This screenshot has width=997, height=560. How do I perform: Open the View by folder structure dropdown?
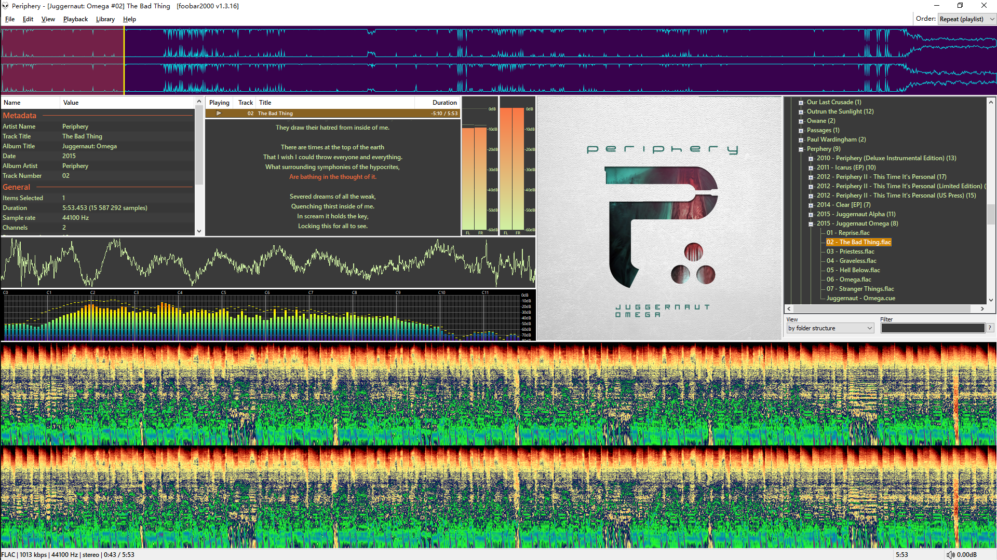click(x=830, y=328)
